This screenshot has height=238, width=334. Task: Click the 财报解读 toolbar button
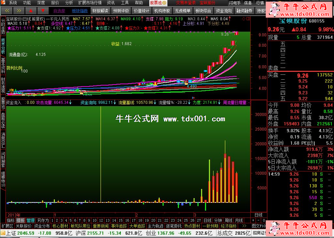pyautogui.click(x=100, y=11)
